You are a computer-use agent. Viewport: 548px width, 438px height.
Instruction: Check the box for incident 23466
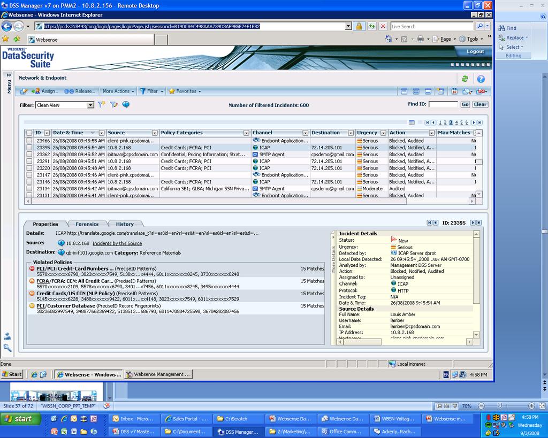click(29, 141)
